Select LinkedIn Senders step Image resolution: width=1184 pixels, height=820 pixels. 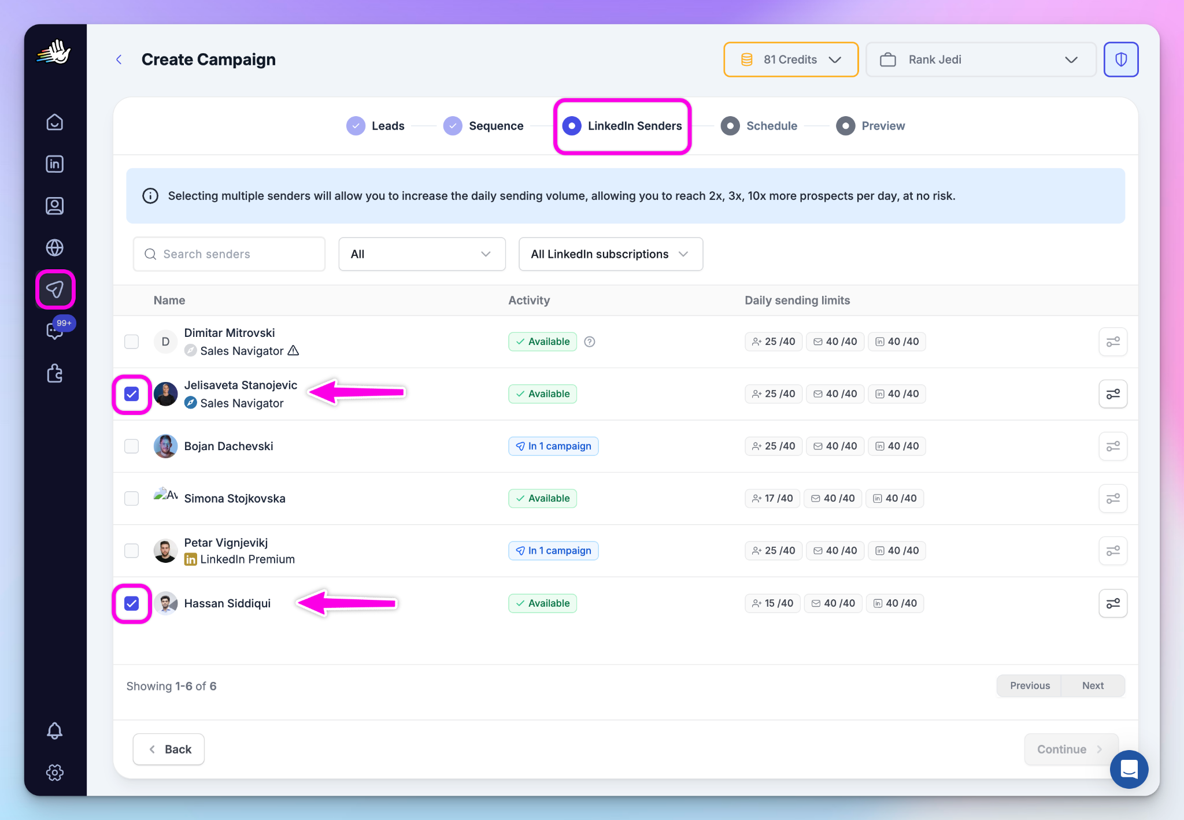click(x=622, y=126)
